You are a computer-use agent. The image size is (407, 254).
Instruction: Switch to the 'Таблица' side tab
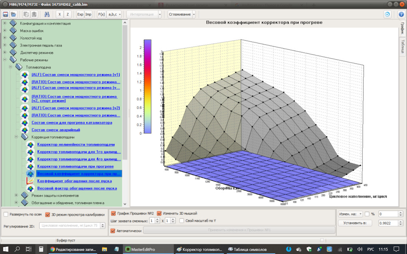click(402, 46)
